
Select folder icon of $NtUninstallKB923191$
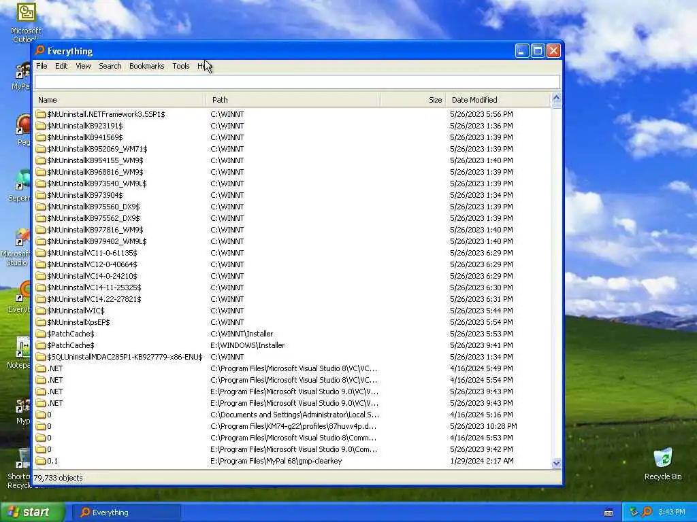point(41,126)
